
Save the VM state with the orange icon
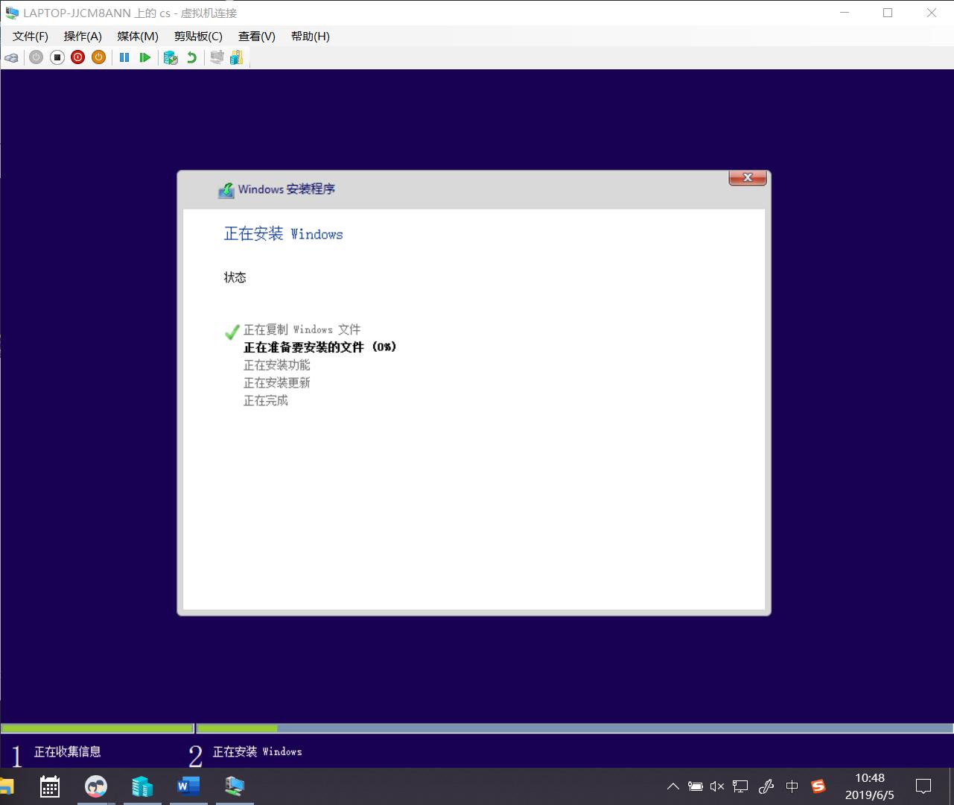pyautogui.click(x=99, y=57)
